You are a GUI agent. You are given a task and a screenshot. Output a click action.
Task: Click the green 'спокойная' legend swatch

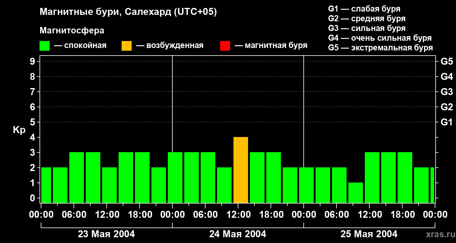(44, 46)
